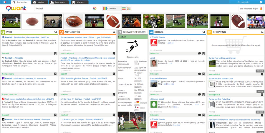The image size is (265, 133).
Task: Click the kicking player pictogram
Action: [132, 46]
